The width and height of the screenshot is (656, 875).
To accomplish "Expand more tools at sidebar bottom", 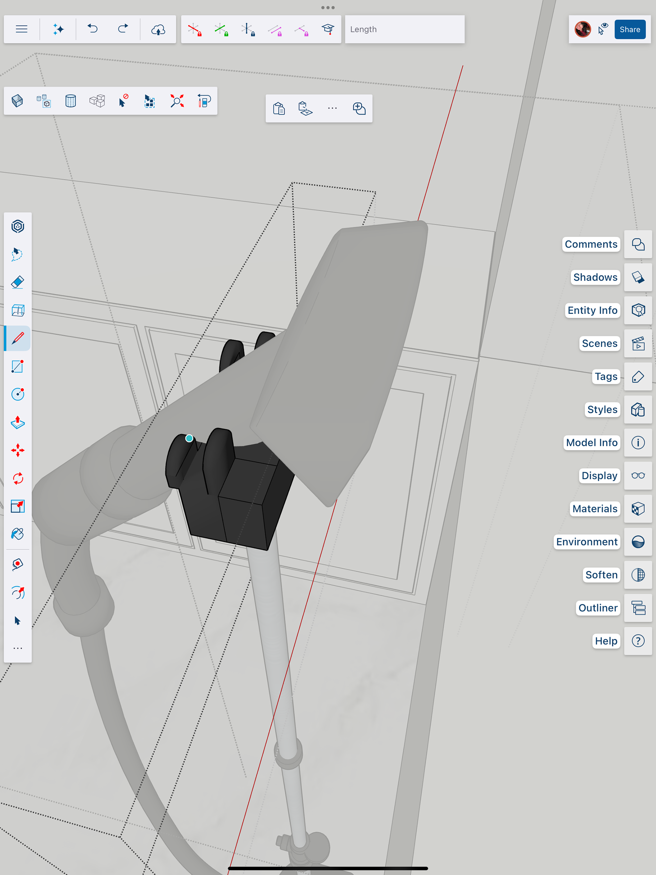I will tap(17, 648).
